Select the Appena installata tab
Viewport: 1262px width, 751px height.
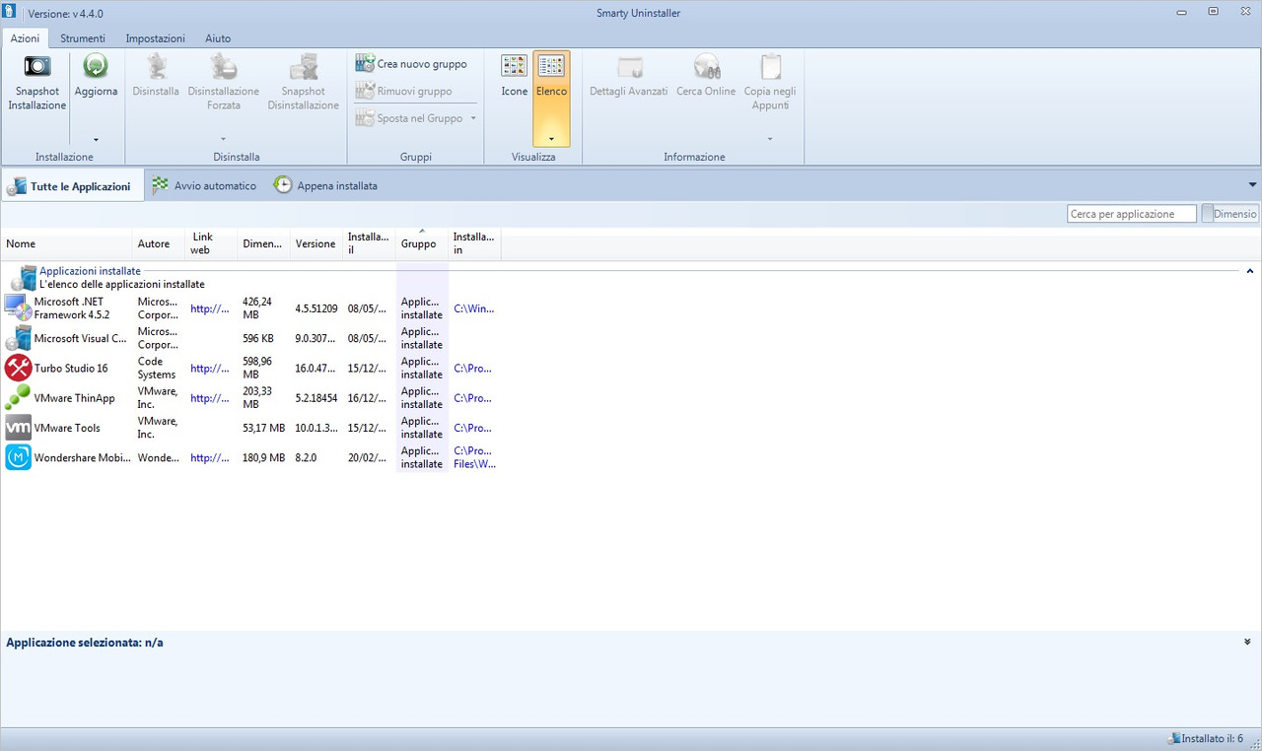325,185
